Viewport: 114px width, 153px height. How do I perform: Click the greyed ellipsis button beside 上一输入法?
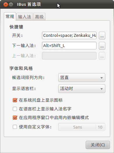(102, 56)
